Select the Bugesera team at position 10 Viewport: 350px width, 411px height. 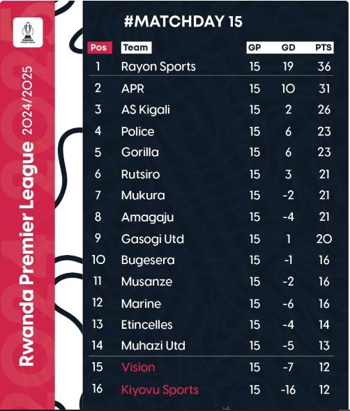148,261
